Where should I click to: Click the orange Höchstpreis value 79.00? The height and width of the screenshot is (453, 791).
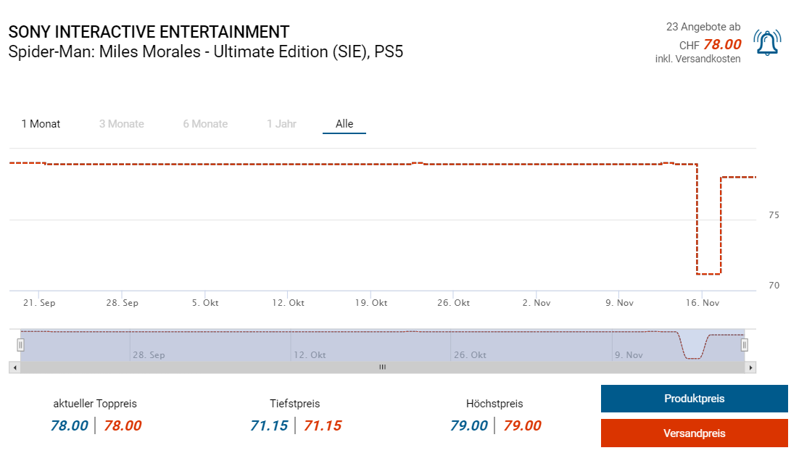point(522,425)
